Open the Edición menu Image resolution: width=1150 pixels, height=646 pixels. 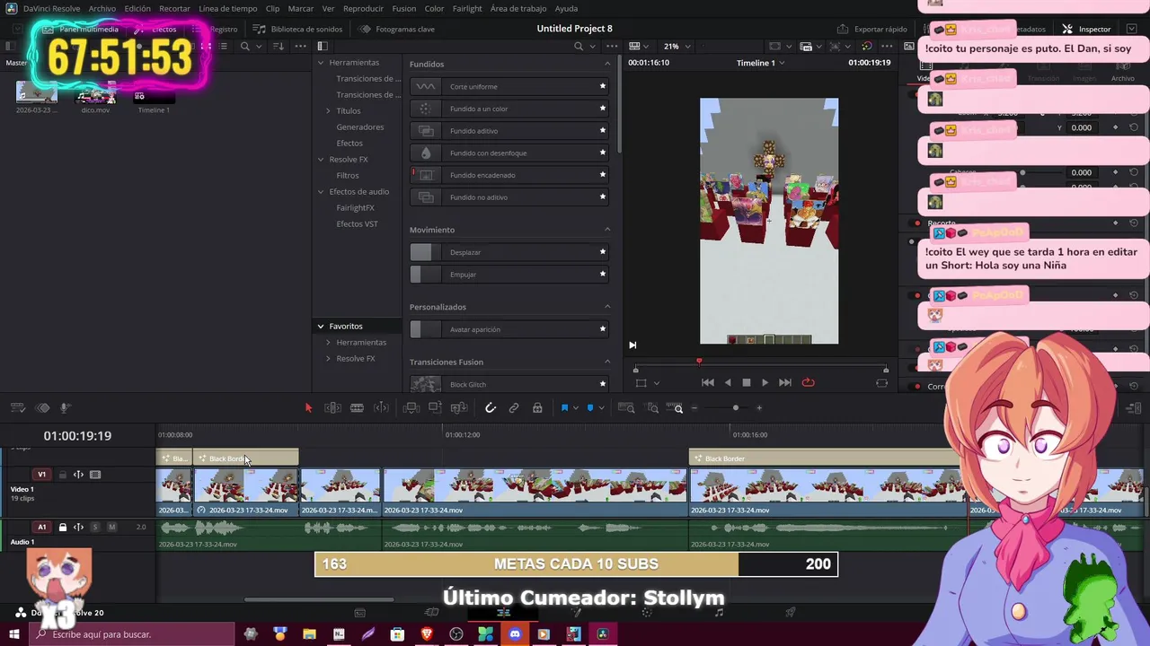137,8
